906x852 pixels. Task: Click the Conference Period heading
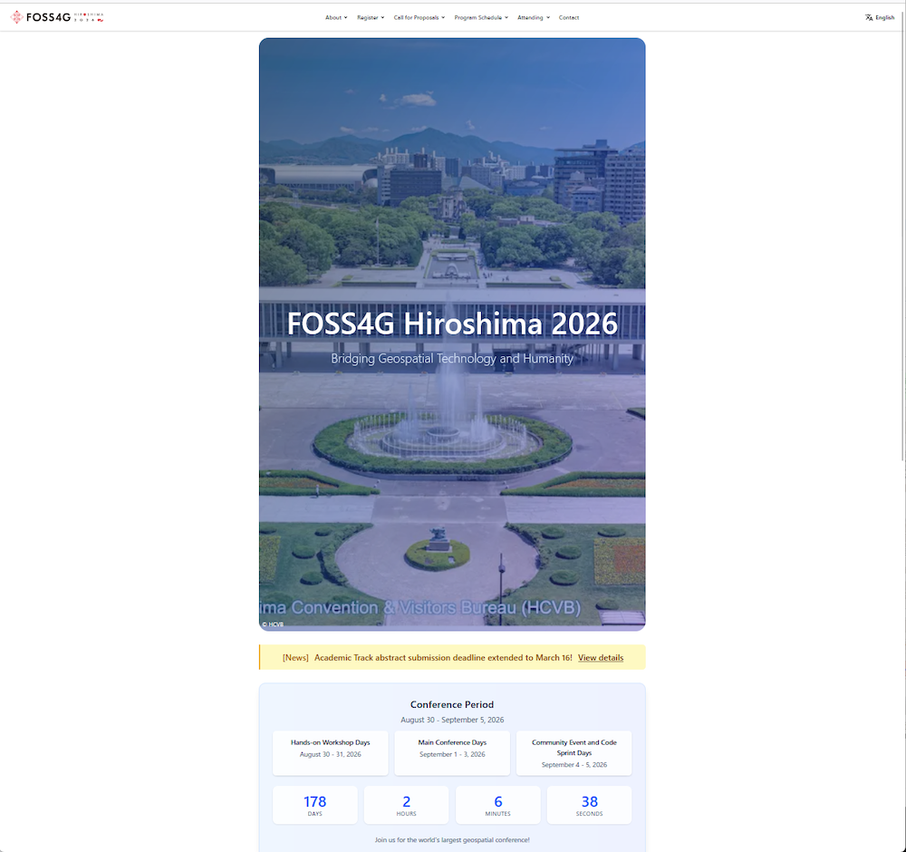point(452,704)
